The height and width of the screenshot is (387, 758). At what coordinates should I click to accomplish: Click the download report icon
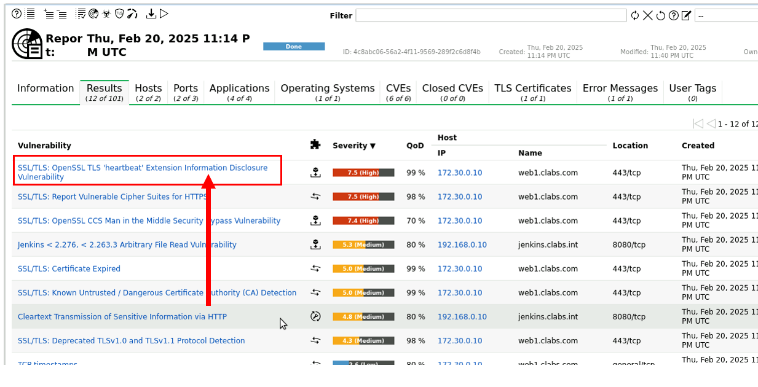click(151, 14)
